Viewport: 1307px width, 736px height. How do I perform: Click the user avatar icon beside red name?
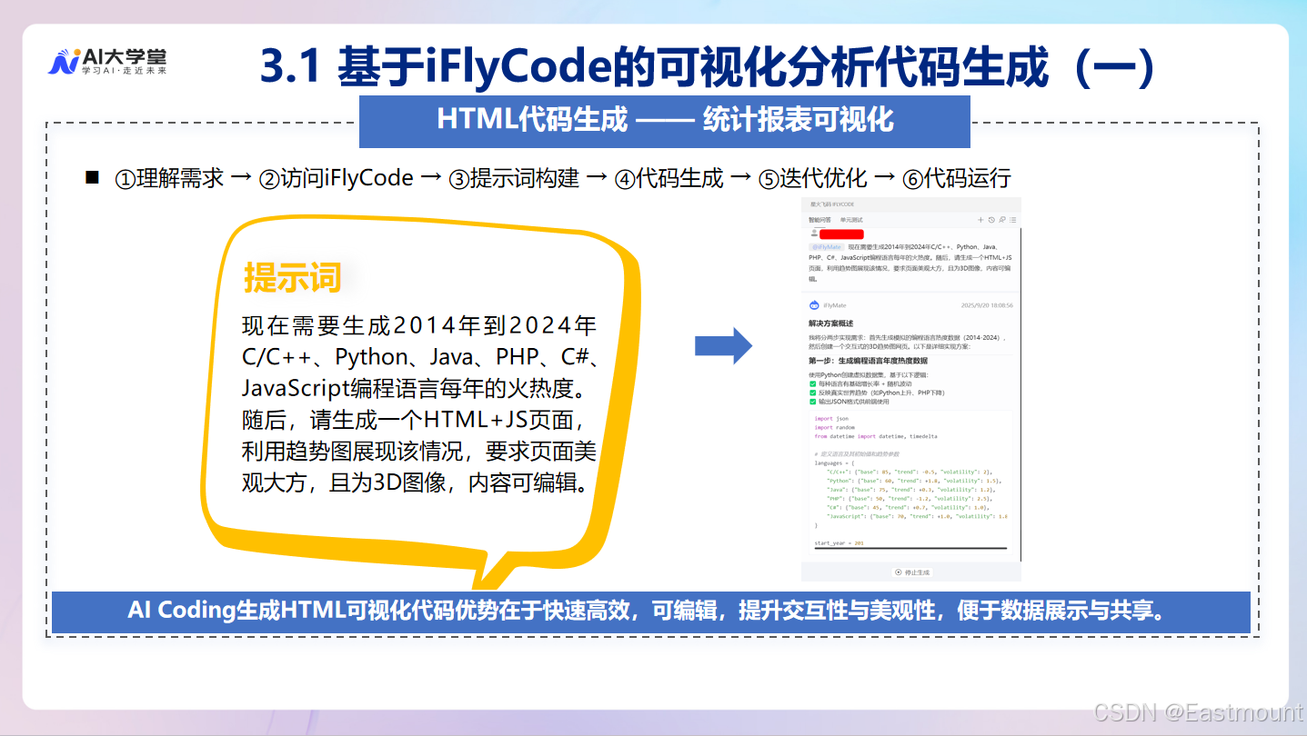(x=814, y=234)
